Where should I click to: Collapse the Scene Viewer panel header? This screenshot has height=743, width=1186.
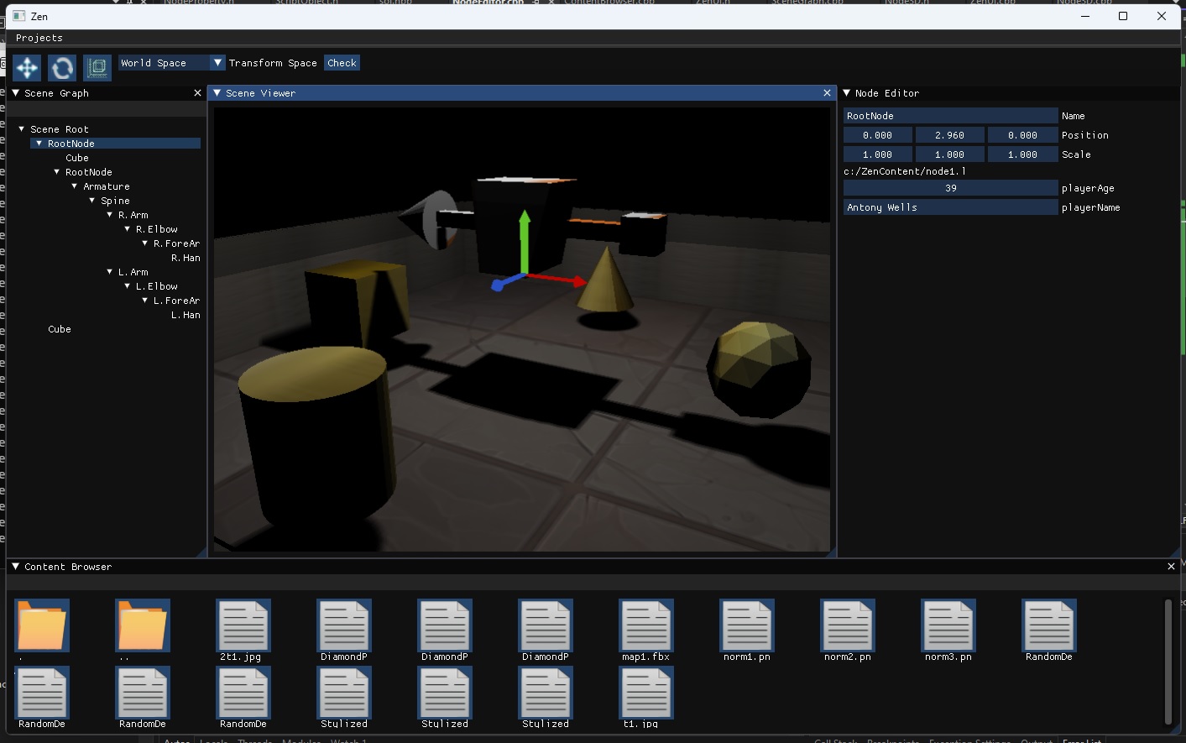pyautogui.click(x=217, y=93)
